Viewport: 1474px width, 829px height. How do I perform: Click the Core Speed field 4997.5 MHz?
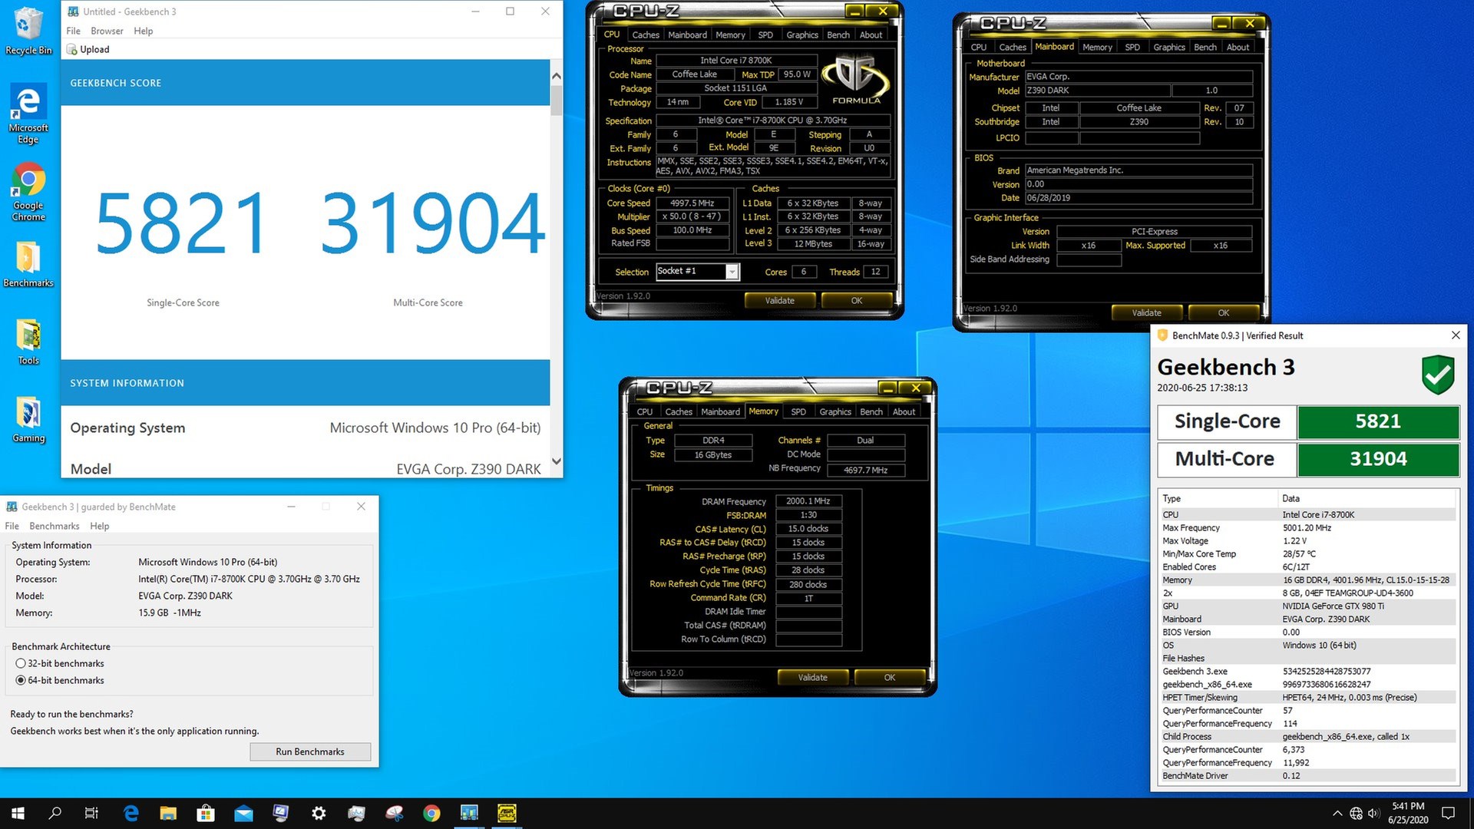click(692, 203)
